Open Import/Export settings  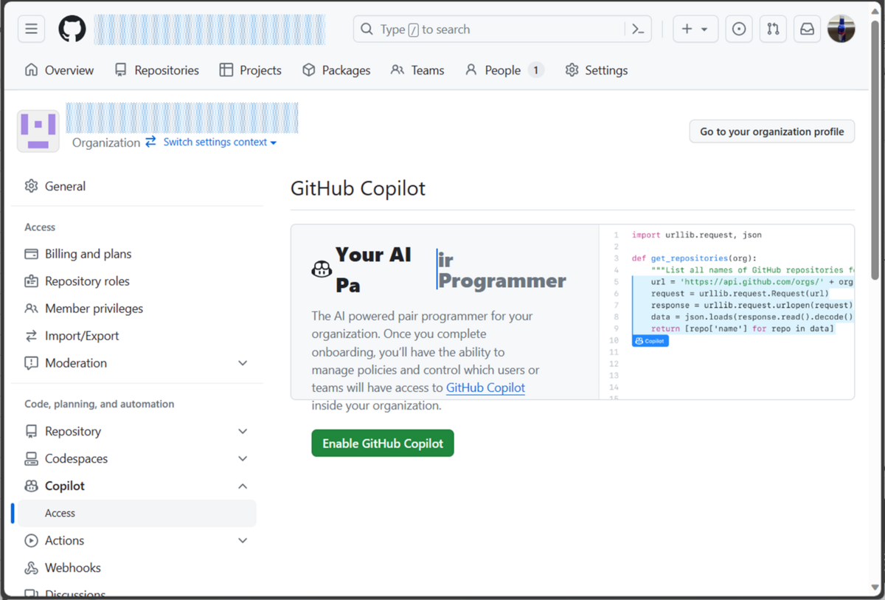81,335
